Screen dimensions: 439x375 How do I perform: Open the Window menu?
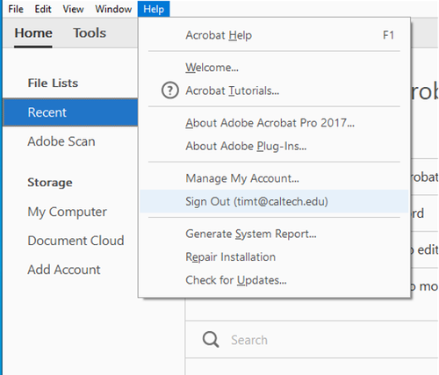113,9
